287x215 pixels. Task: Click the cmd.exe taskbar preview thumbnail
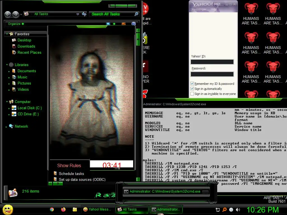coord(166,191)
